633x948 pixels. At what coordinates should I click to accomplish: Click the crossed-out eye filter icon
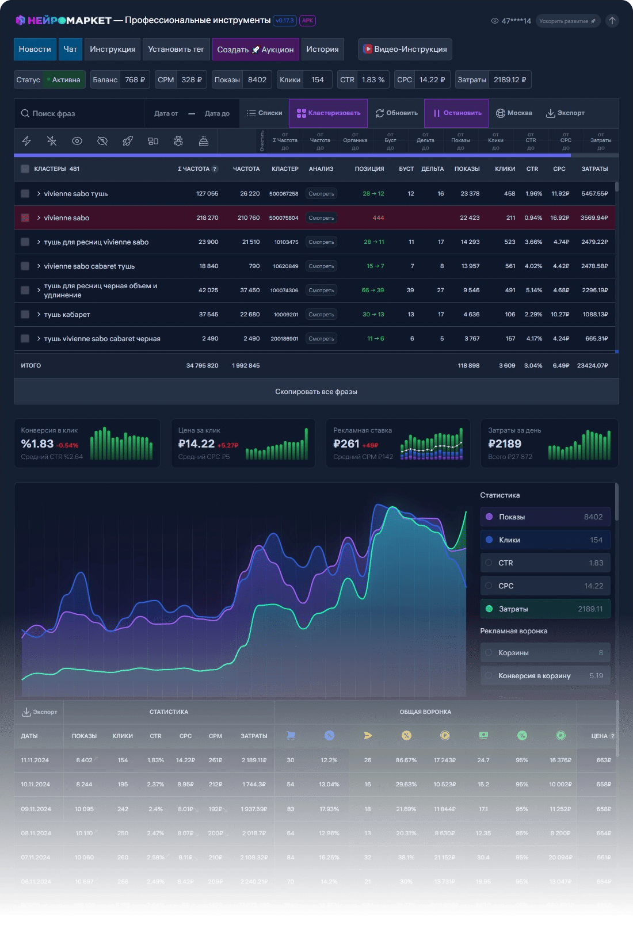point(102,141)
